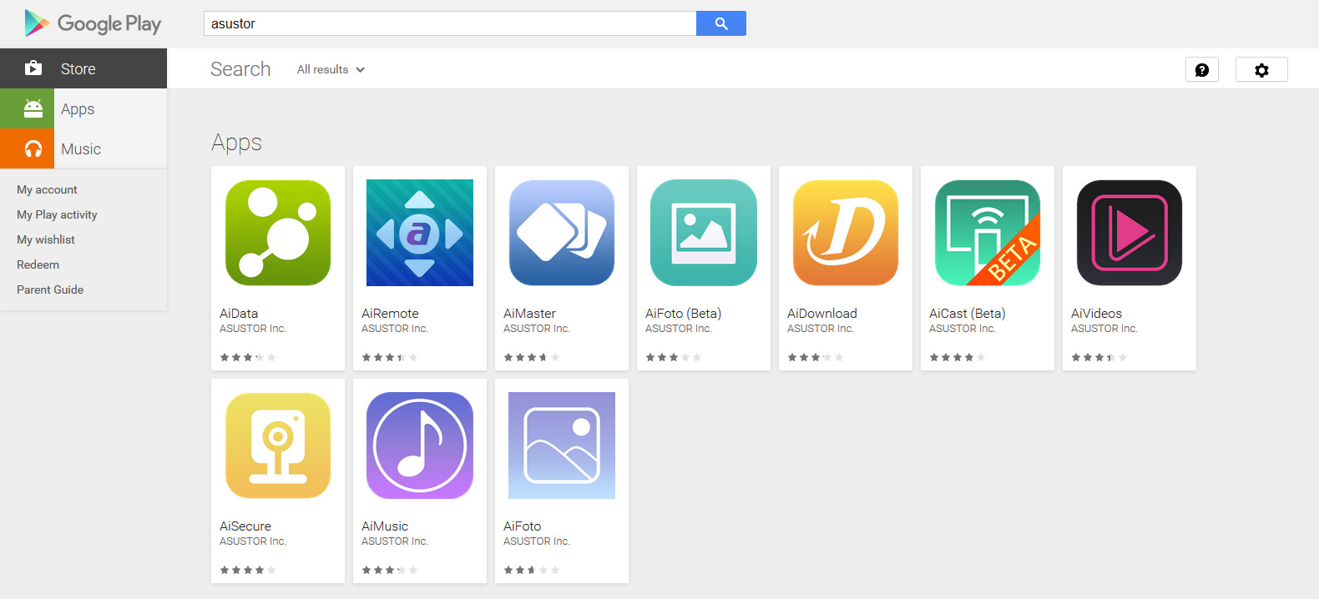Open the AiRemote app icon

(420, 233)
